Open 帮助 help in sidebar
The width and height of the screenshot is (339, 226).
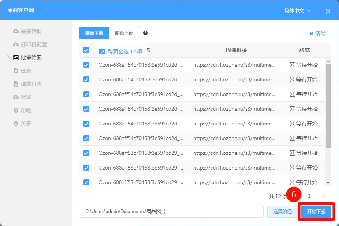[x=26, y=110]
